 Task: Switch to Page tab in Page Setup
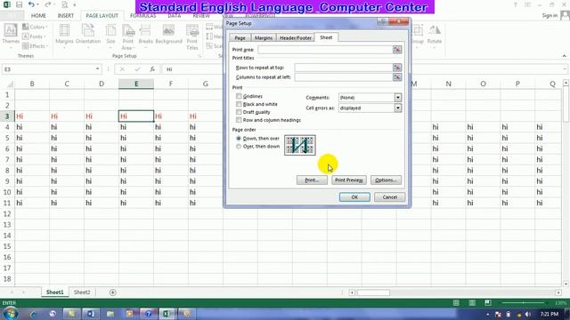point(240,37)
